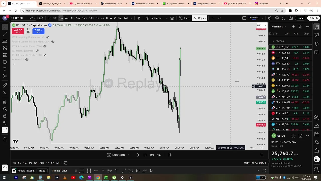Viewport: 321px width, 181px height.
Task: Select the BTC row in watchlist
Action: click(290, 58)
